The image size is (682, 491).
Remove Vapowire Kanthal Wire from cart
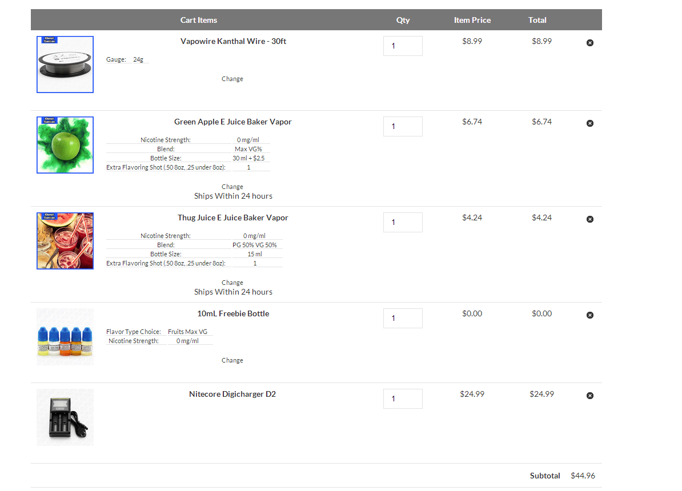tap(590, 43)
